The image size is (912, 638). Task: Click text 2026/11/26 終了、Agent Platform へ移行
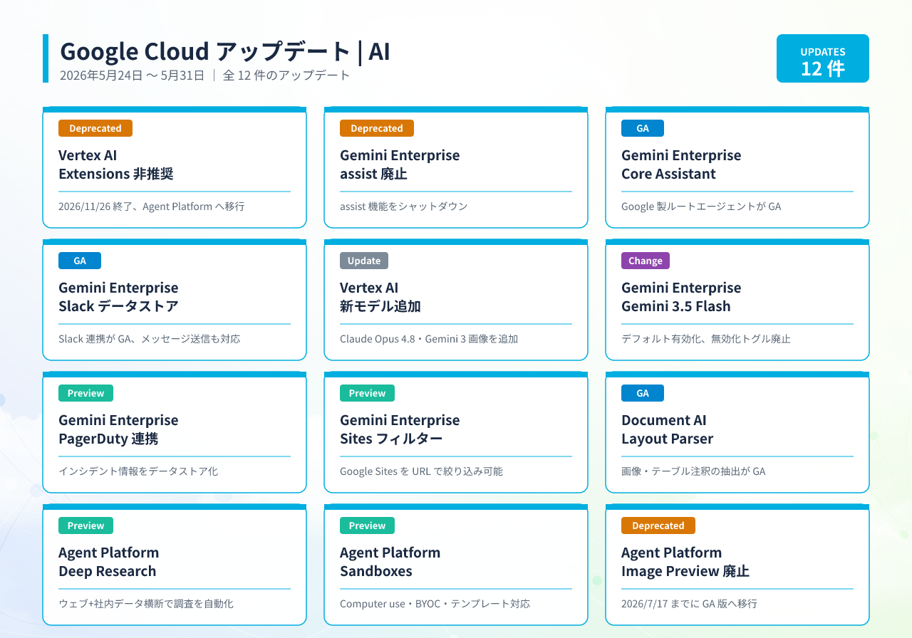[152, 206]
